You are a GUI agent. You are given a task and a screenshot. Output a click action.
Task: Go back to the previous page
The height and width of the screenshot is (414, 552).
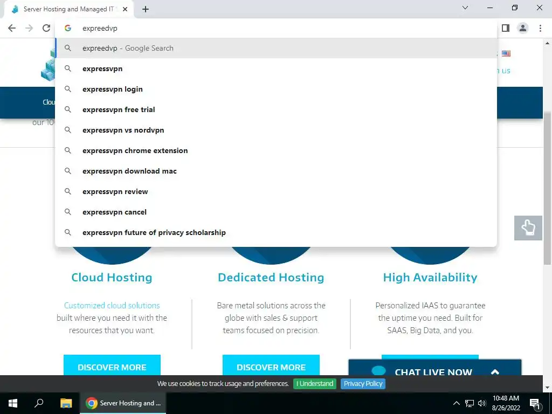coord(12,28)
